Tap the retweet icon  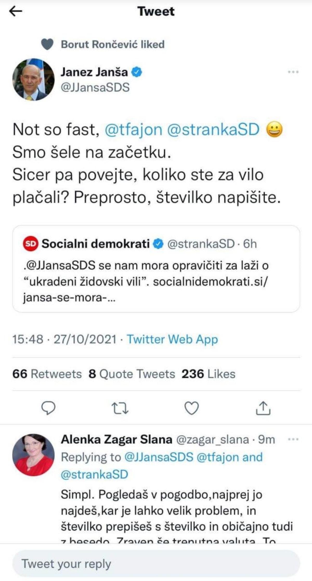(x=120, y=408)
